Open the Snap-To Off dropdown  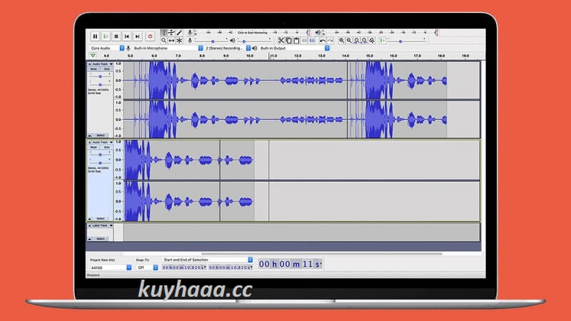147,267
